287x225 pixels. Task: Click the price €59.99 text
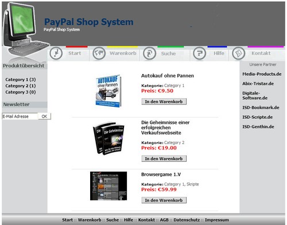(159, 189)
